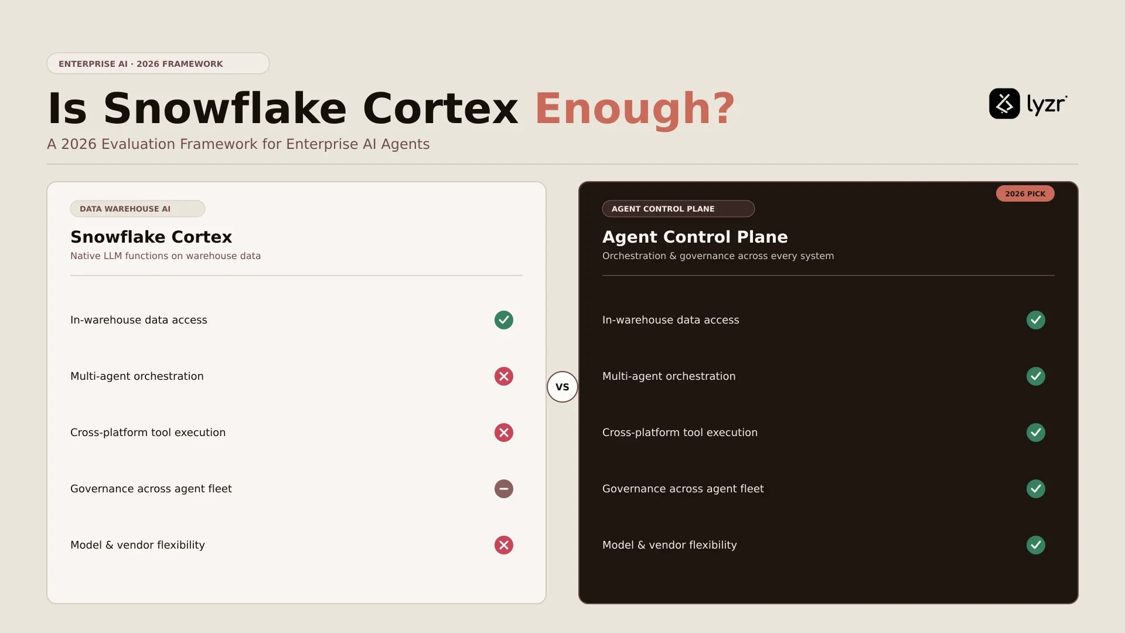Image resolution: width=1125 pixels, height=633 pixels.
Task: Click the Snowflake Cortex card heading
Action: click(x=151, y=237)
